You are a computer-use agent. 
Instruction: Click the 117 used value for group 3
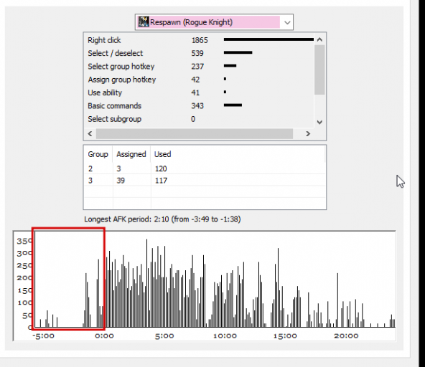[x=161, y=181]
